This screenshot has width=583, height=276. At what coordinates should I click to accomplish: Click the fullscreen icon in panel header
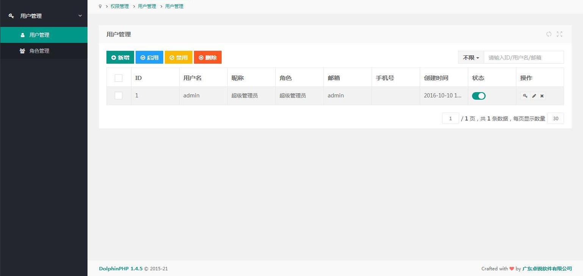pos(560,34)
